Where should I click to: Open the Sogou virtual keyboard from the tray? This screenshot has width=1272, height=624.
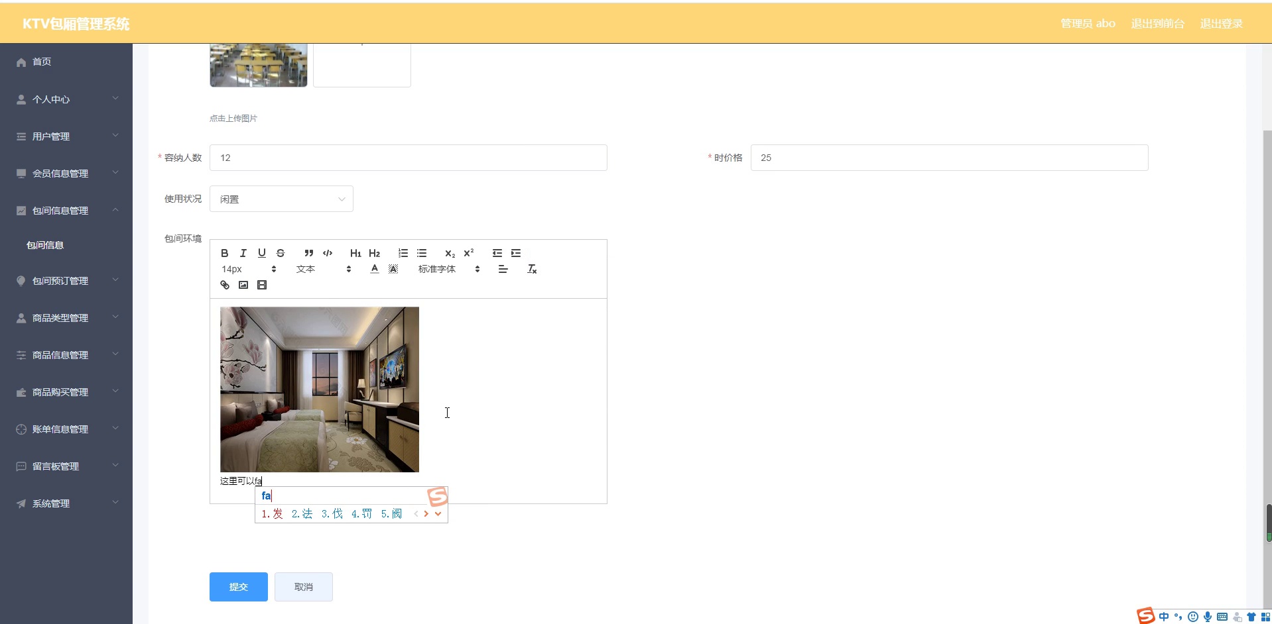(x=1222, y=617)
